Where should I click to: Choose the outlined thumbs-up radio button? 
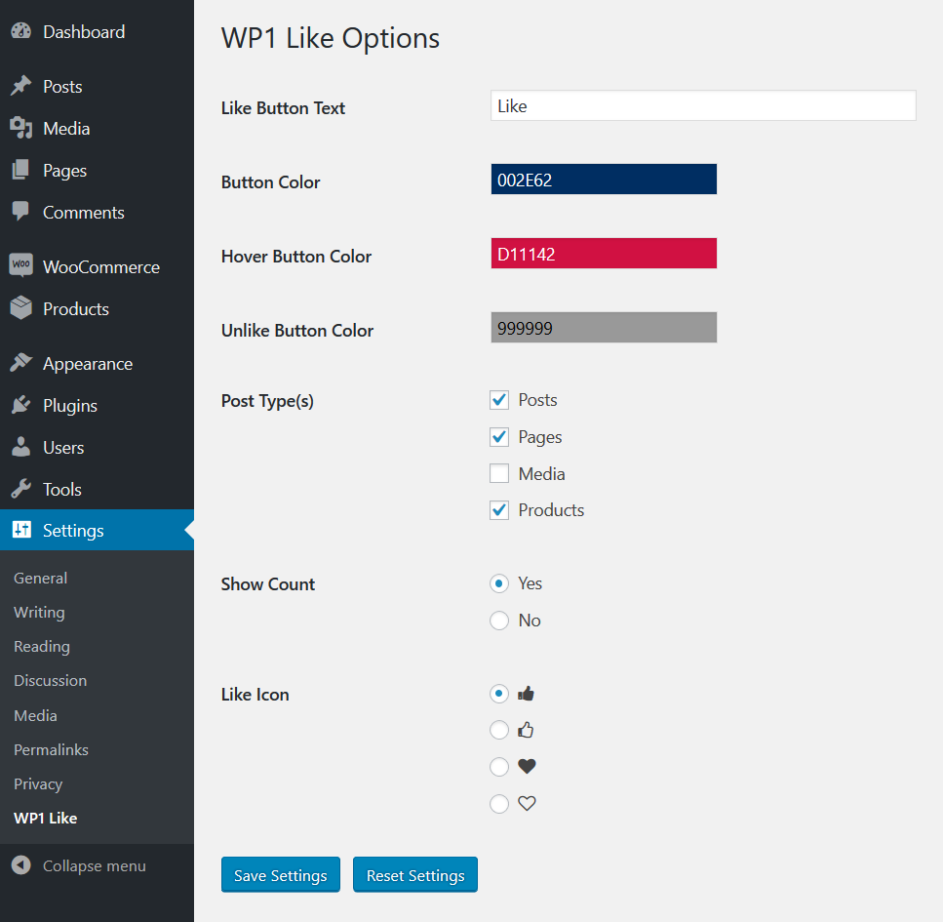pos(499,730)
